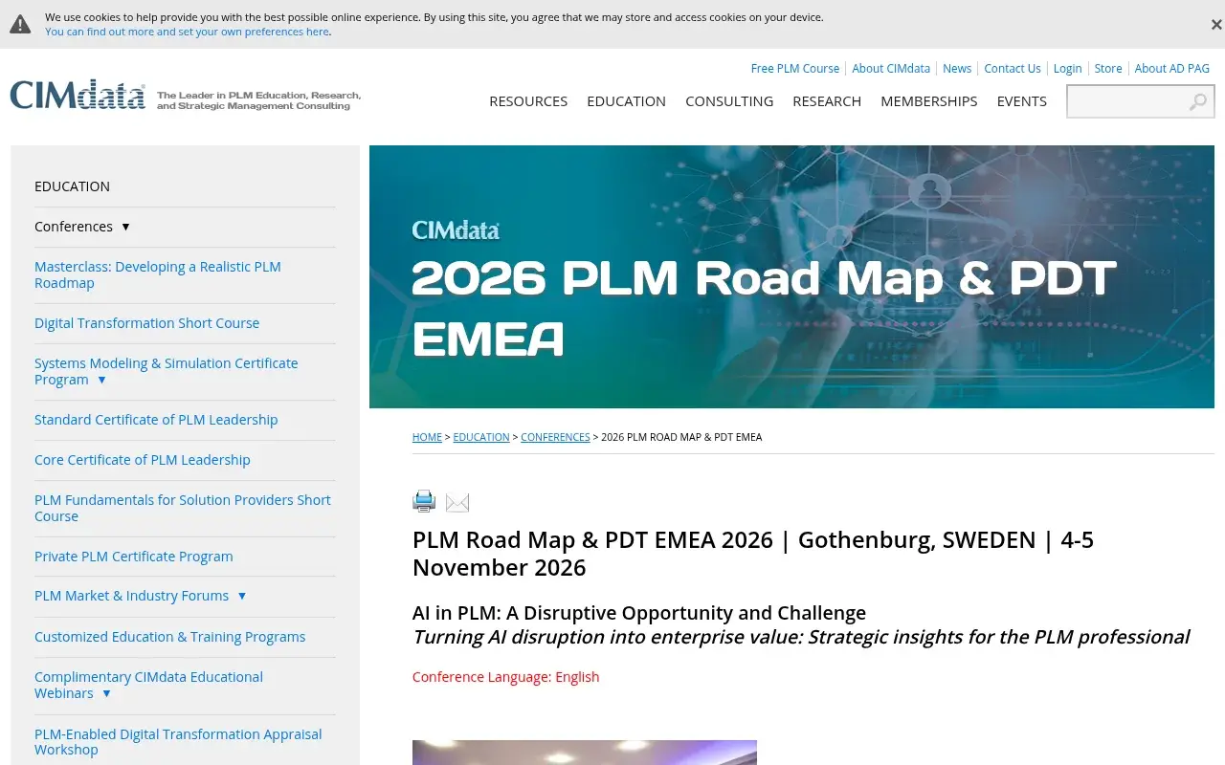Open Private PLM Certificate Program

(x=134, y=557)
